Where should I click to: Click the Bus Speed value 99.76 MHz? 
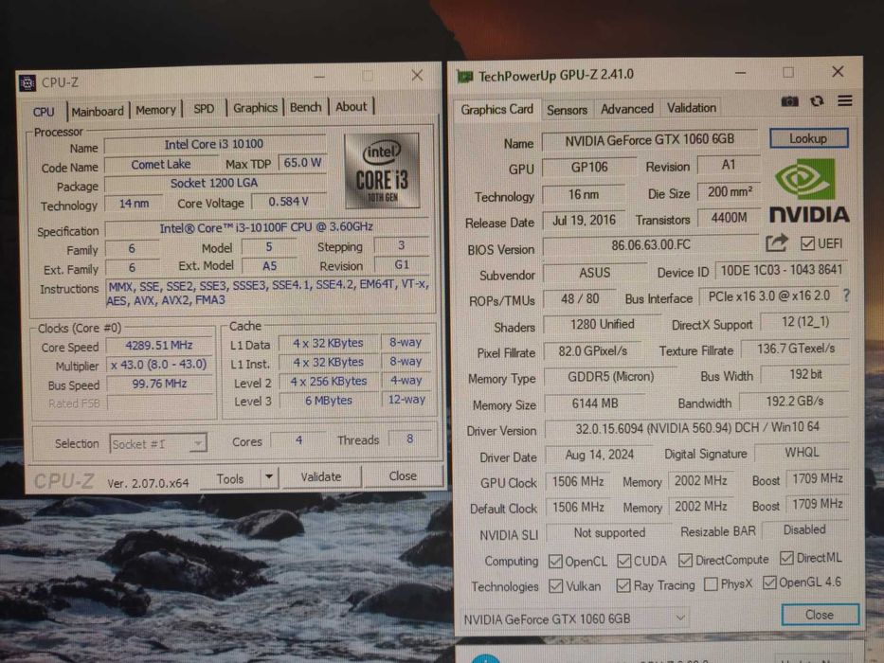tap(159, 384)
